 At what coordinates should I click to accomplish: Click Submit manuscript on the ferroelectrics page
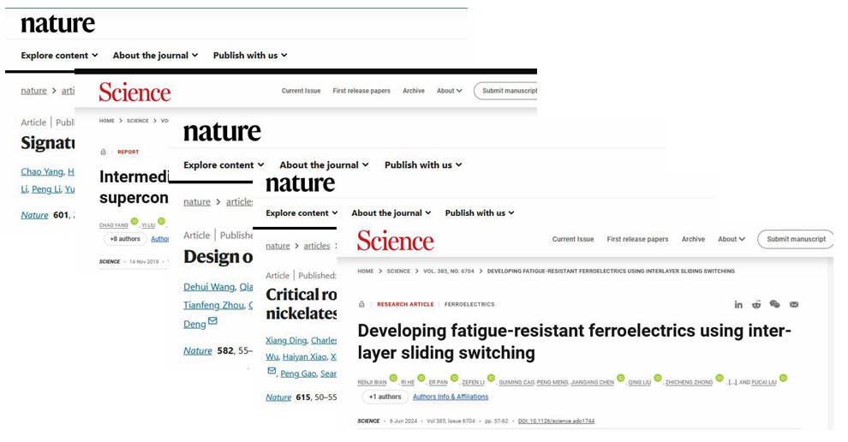click(x=796, y=240)
